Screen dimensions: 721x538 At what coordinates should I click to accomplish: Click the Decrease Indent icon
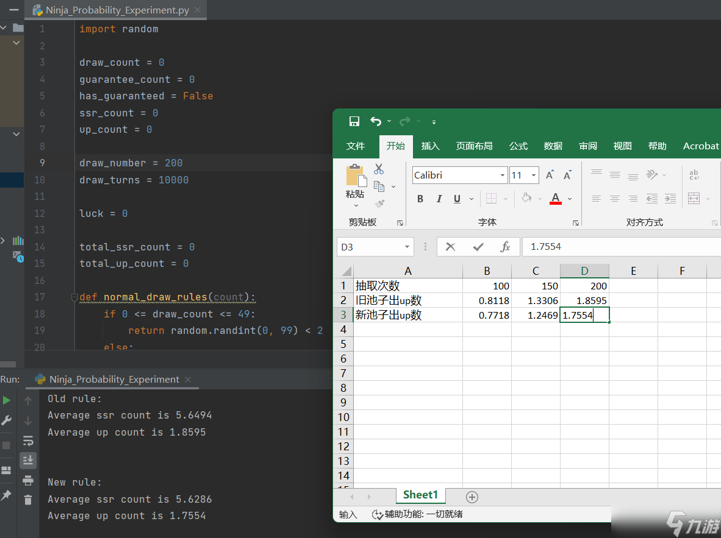[x=652, y=199]
